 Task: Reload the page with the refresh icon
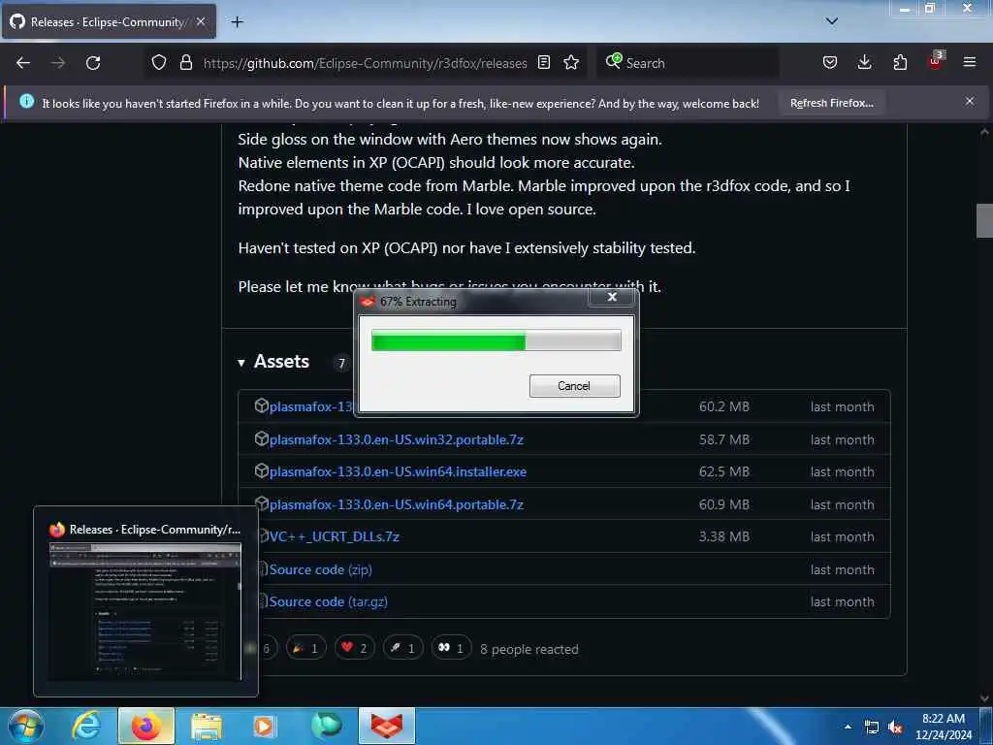(x=93, y=63)
